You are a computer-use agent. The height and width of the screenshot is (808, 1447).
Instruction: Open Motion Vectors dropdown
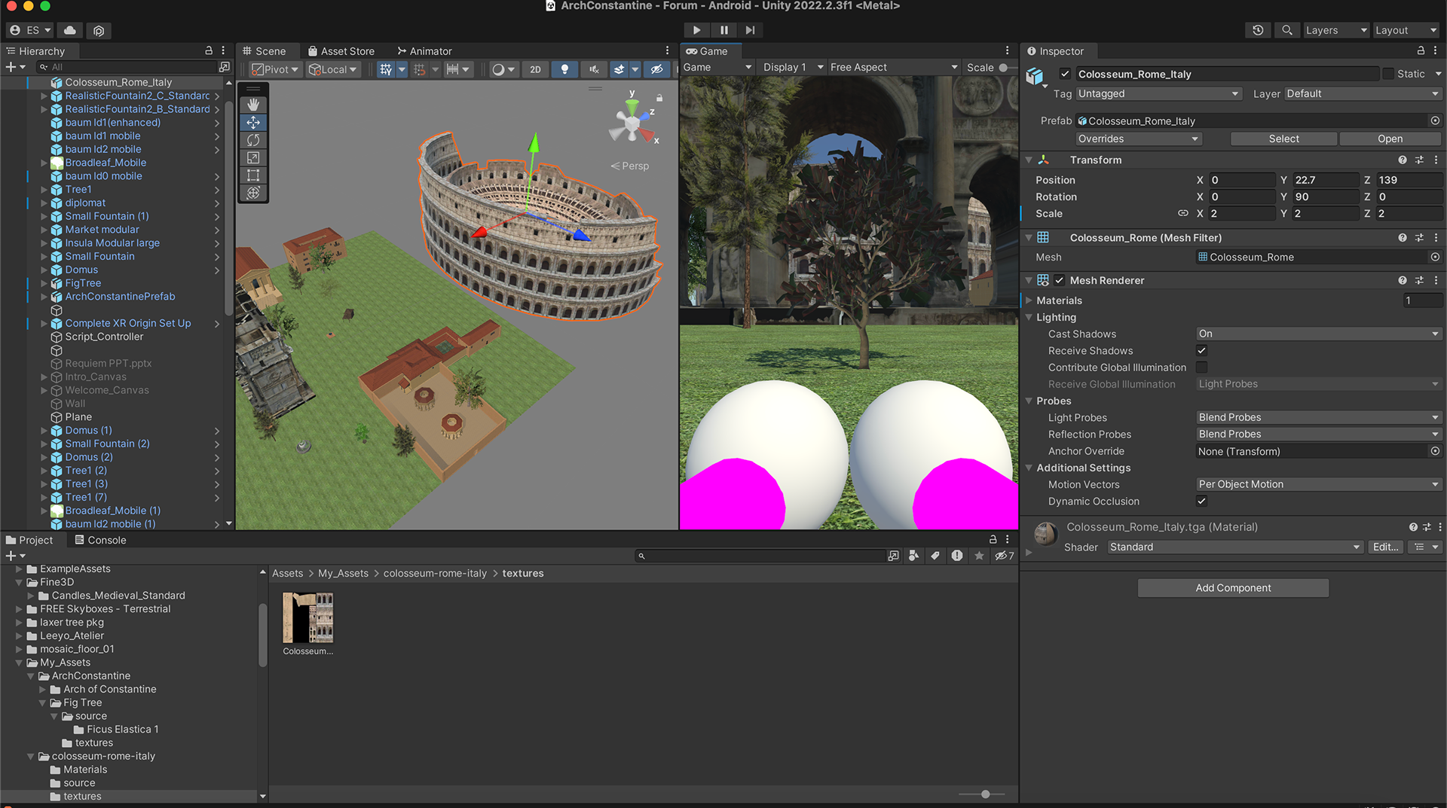coord(1319,484)
